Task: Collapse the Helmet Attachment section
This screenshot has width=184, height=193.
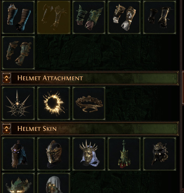Action: (x=6, y=78)
